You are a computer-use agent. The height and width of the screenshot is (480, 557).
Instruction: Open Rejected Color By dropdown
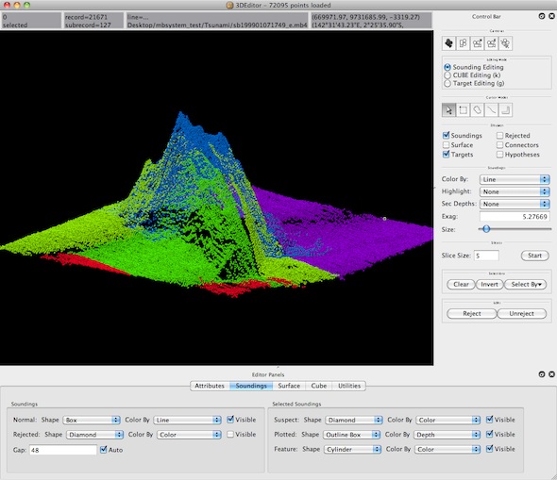point(189,435)
